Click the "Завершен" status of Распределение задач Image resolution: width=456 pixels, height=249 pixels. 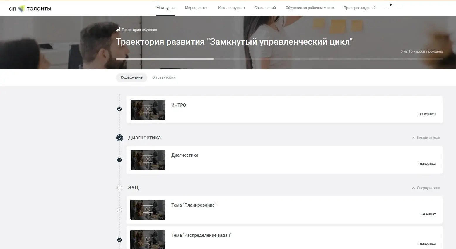pyautogui.click(x=427, y=244)
